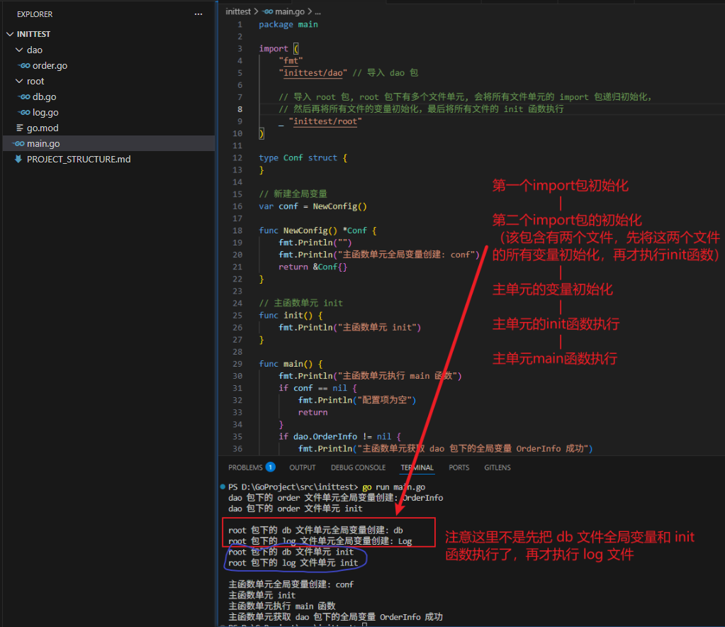
Task: Click the breadcrumb ellipsis after main.go
Action: 317,11
